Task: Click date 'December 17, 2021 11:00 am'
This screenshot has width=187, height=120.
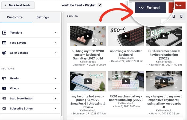Action: tap(89, 65)
